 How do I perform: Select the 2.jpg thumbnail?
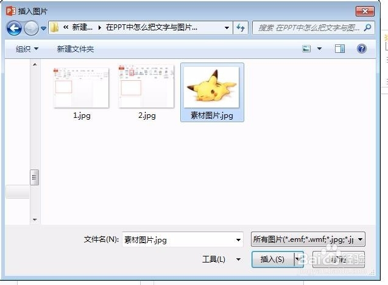tap(146, 87)
